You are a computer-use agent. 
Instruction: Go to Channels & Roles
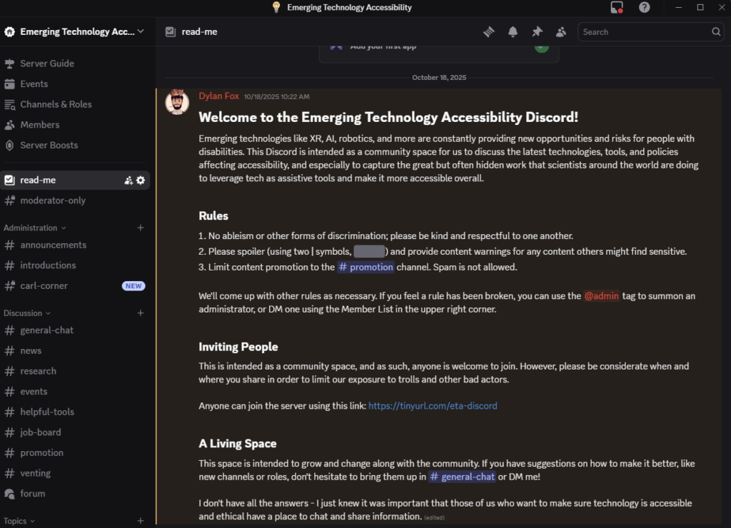[56, 104]
